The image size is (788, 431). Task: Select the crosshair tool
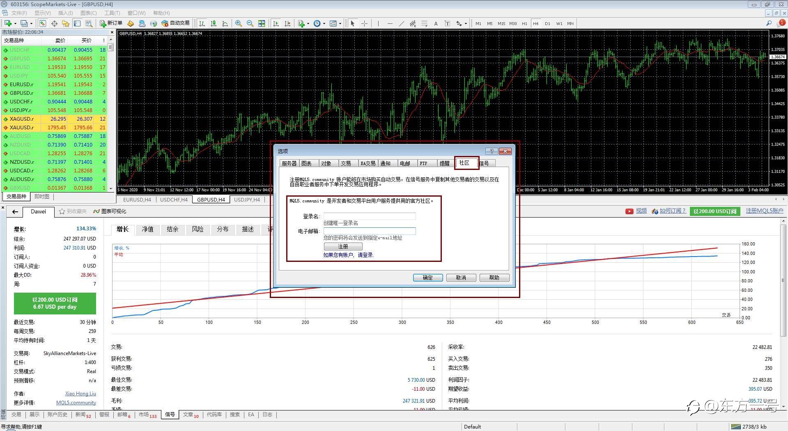364,23
